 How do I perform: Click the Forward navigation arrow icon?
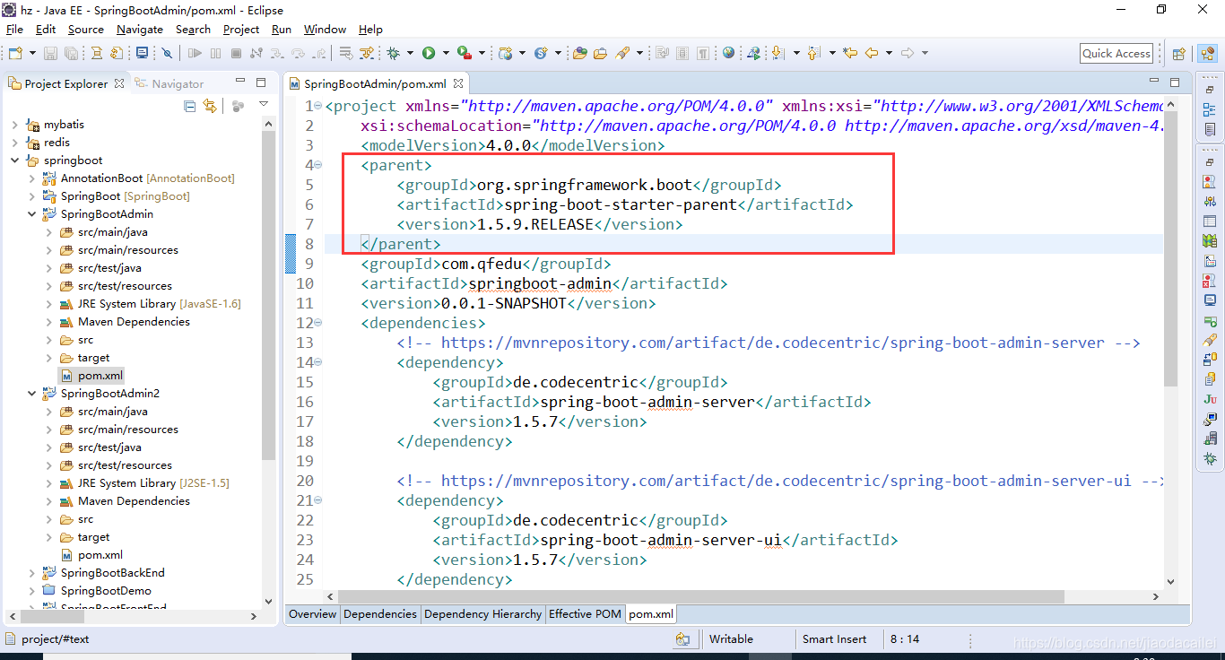click(907, 53)
